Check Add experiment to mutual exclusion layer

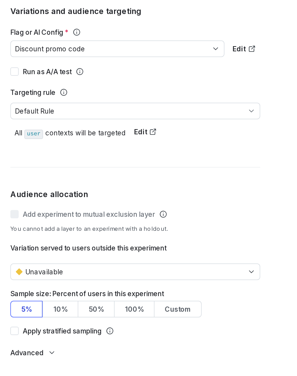[x=15, y=214]
